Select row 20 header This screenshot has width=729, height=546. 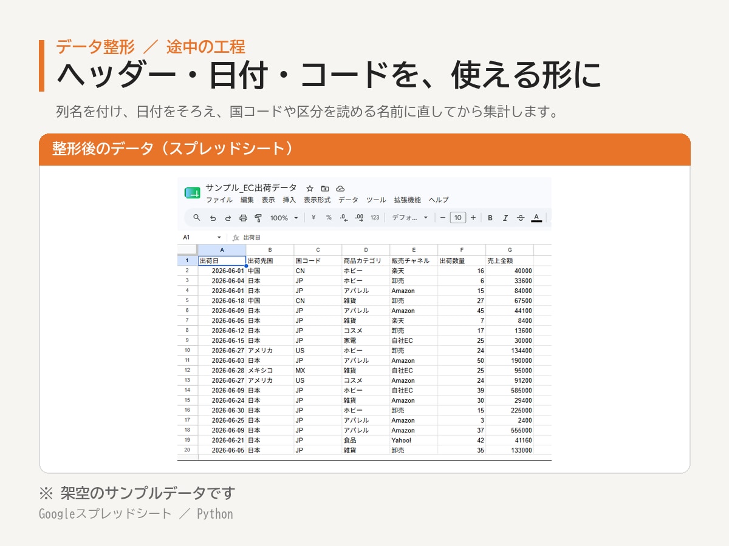187,450
